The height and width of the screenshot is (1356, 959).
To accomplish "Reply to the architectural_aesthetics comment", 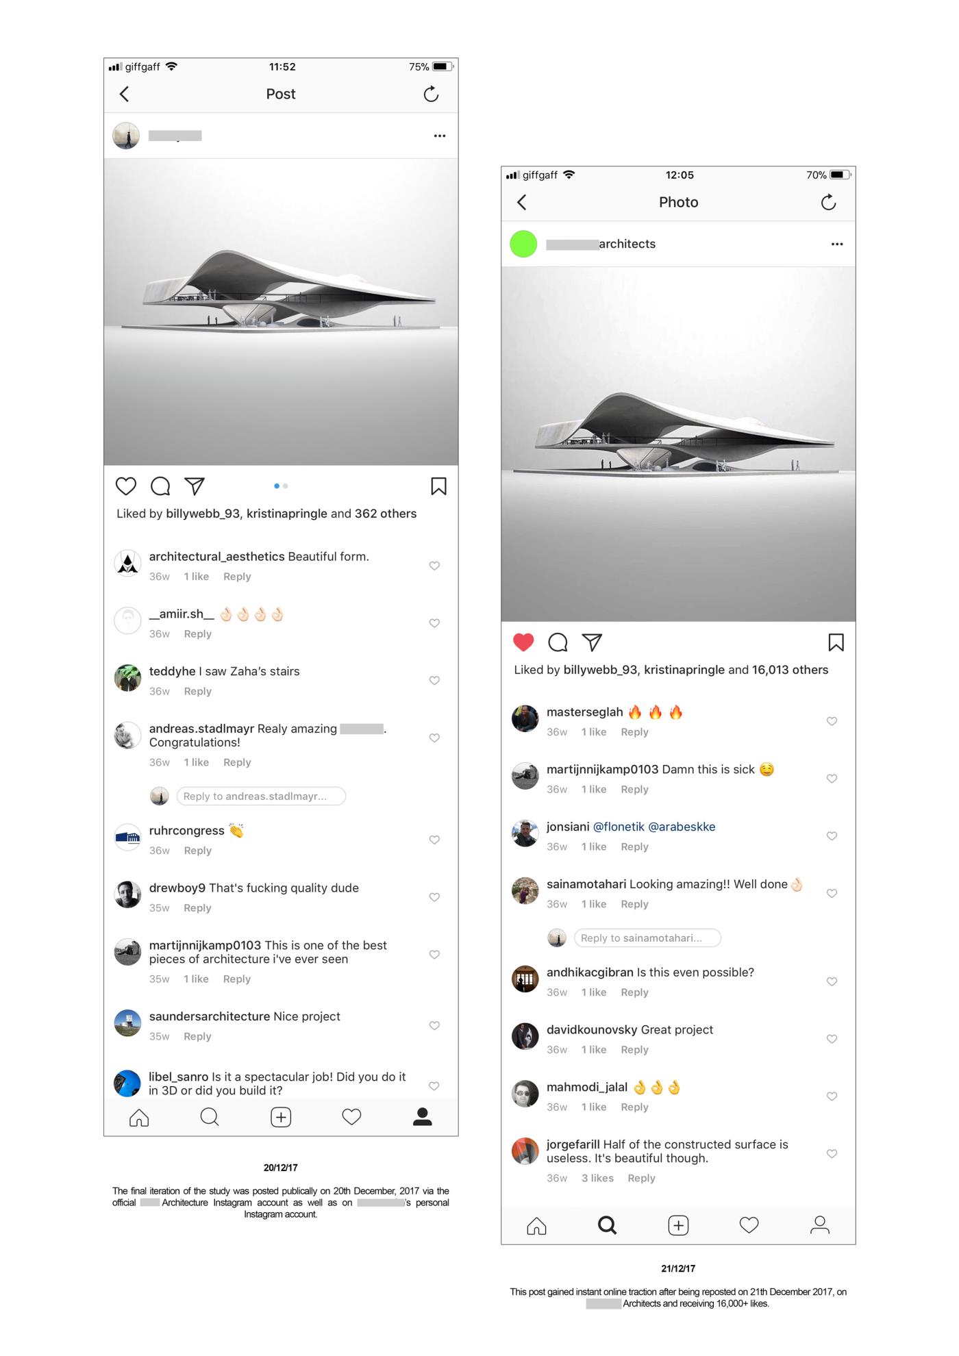I will pyautogui.click(x=237, y=577).
